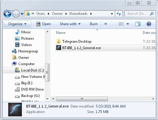Image resolution: width=158 pixels, height=120 pixels.
Task: Show hidden path levels via double chevron
Action: [x=33, y=13]
